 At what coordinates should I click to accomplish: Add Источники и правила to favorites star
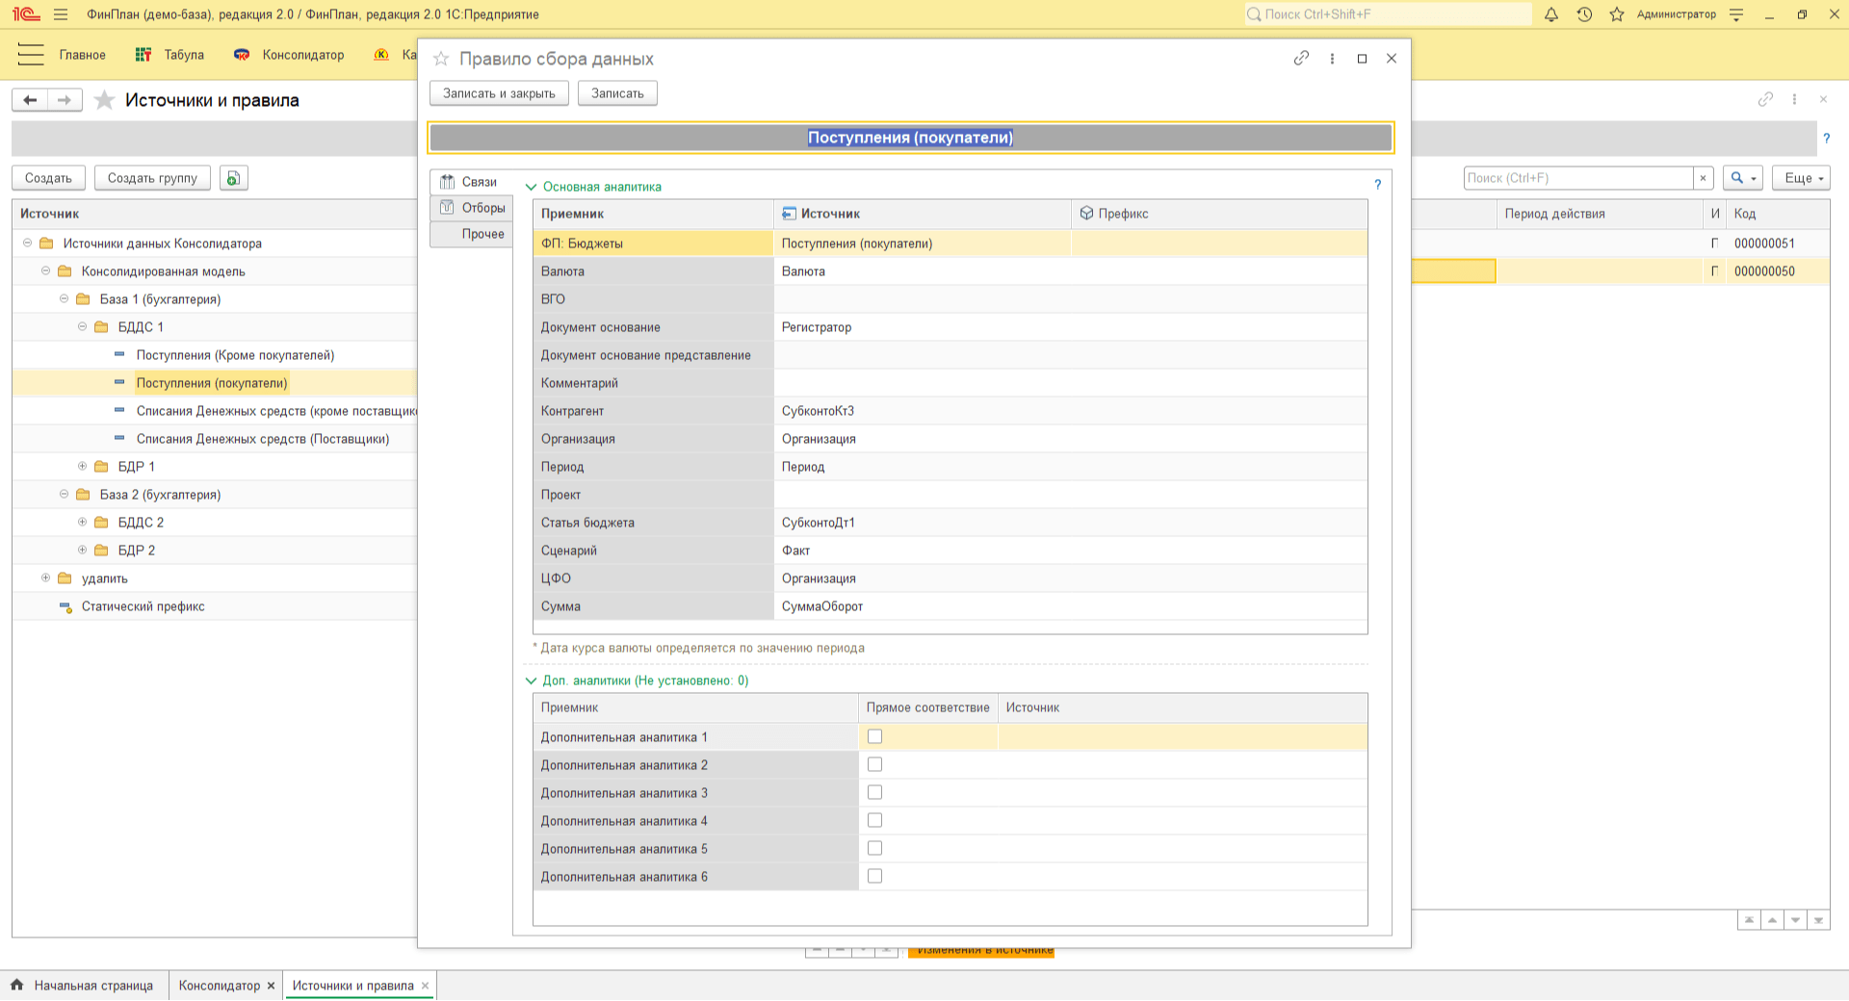(105, 100)
